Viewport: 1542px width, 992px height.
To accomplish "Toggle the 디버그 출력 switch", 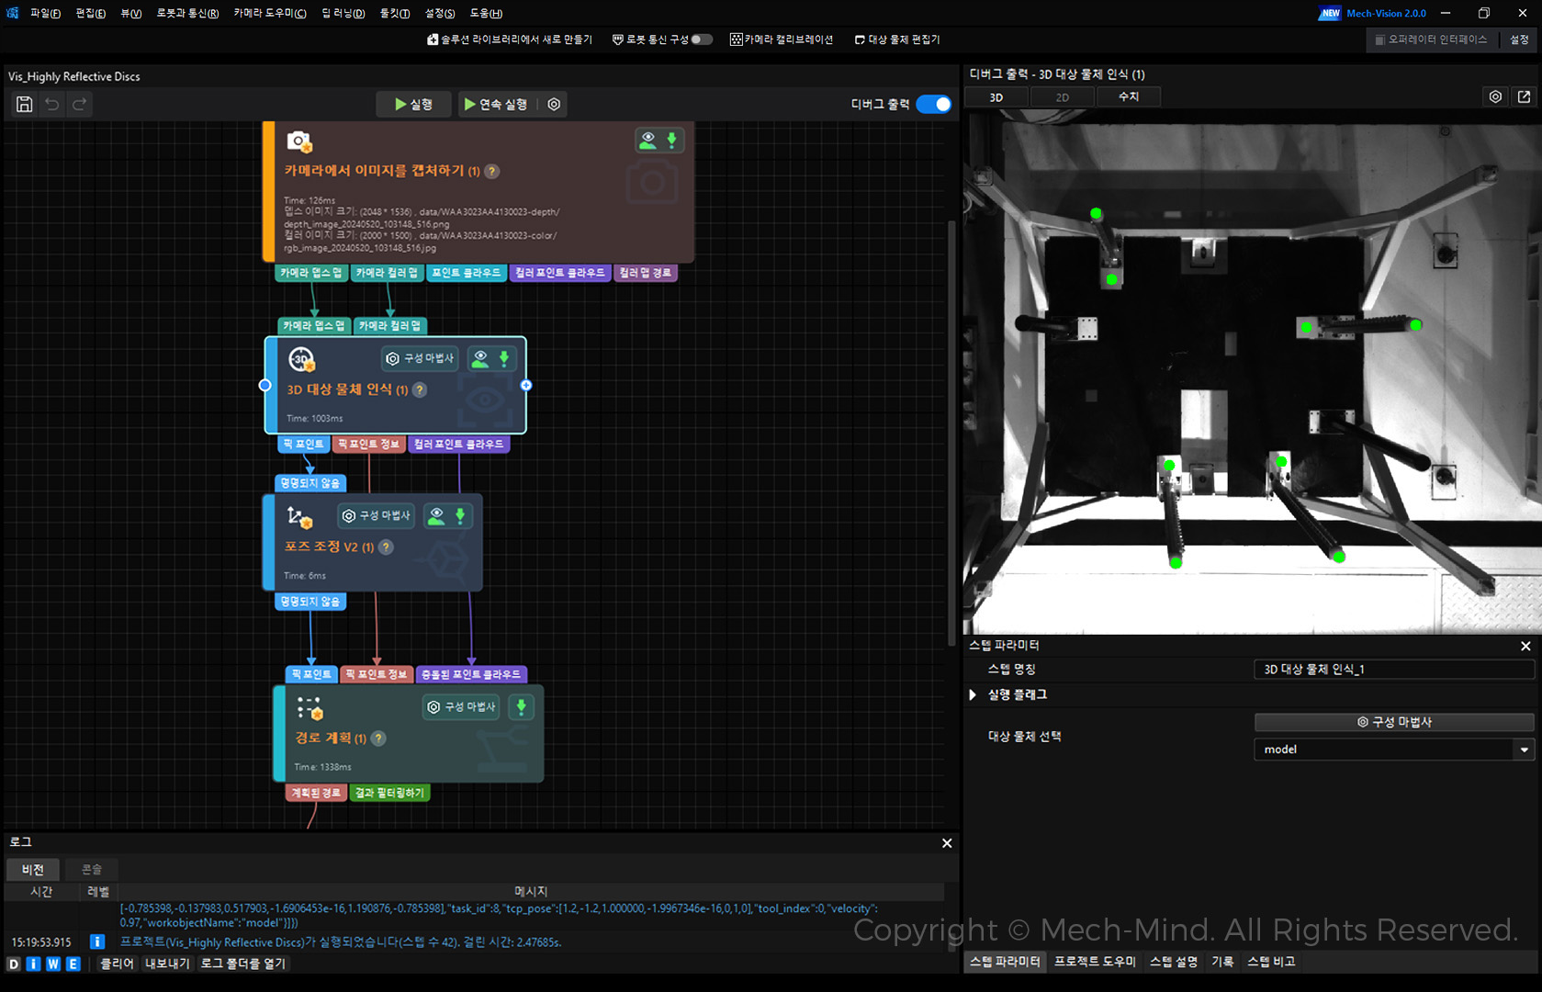I will pos(933,104).
